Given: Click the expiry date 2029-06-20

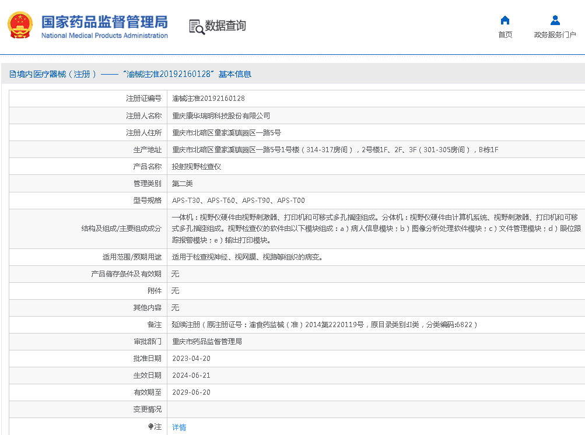Looking at the screenshot, I should point(191,392).
